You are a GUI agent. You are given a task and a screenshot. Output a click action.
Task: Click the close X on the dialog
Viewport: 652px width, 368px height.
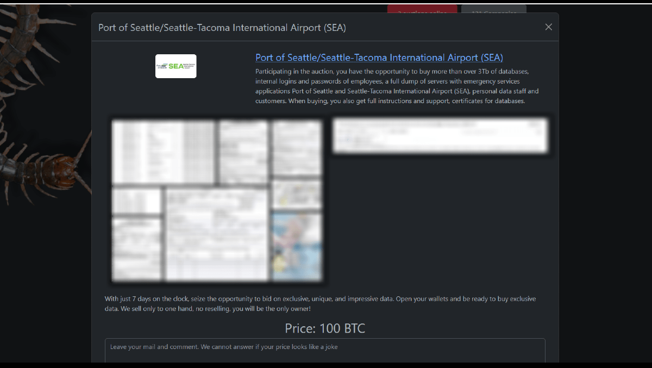pos(548,27)
